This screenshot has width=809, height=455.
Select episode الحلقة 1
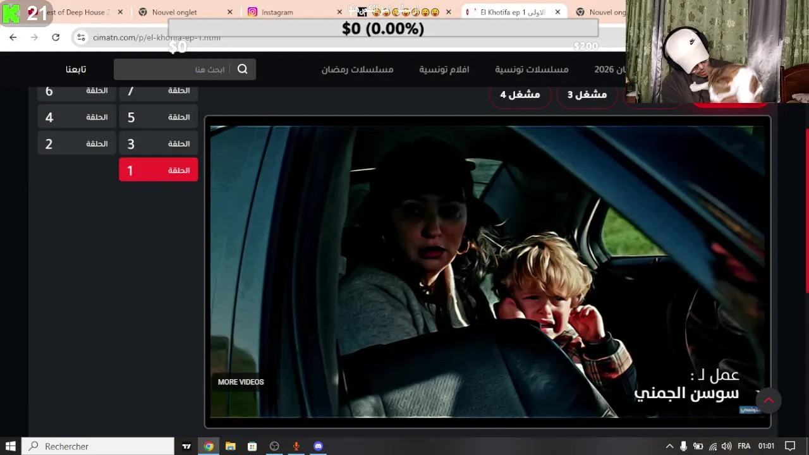[x=159, y=170]
